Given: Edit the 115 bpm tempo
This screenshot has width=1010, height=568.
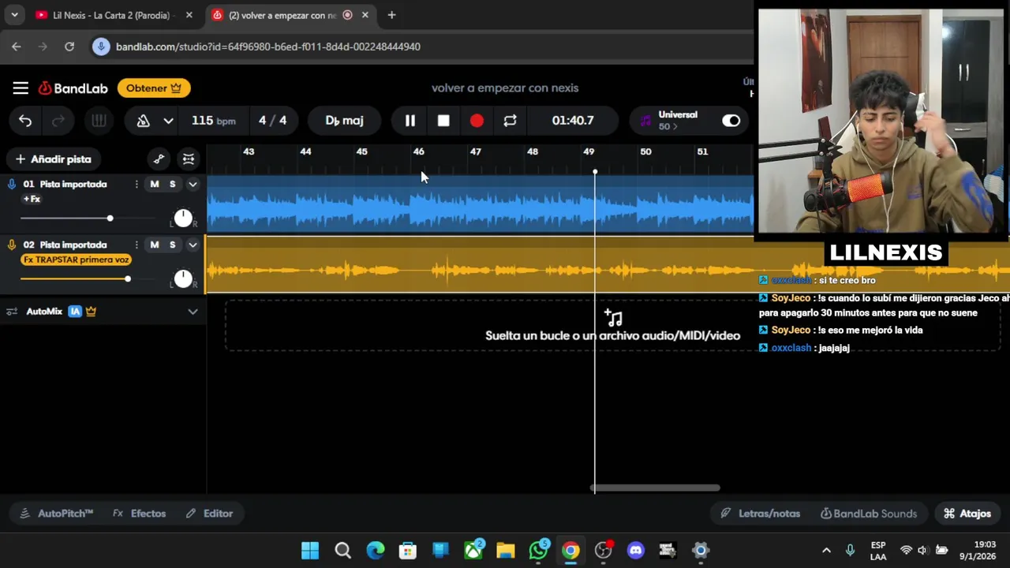Looking at the screenshot, I should [x=213, y=121].
